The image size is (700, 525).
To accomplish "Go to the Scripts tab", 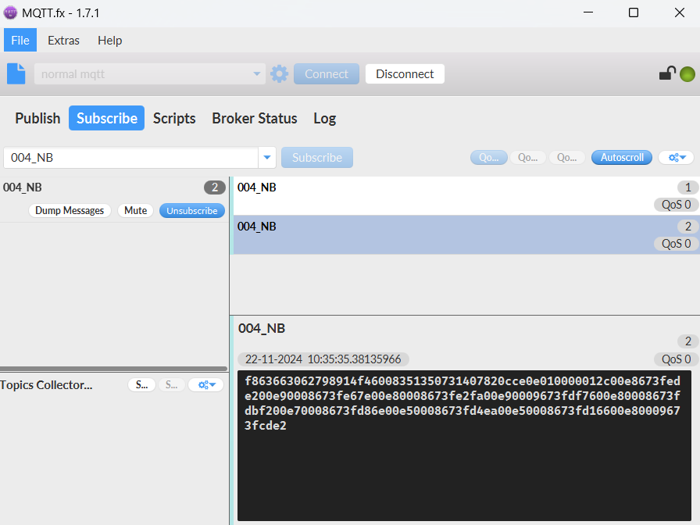I will click(174, 118).
